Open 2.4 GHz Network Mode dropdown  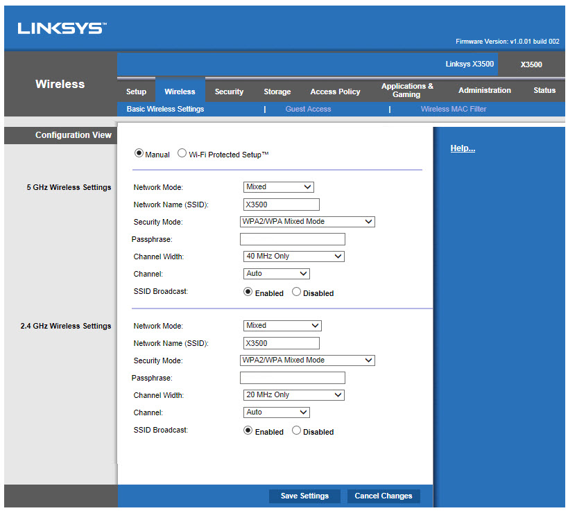point(282,326)
